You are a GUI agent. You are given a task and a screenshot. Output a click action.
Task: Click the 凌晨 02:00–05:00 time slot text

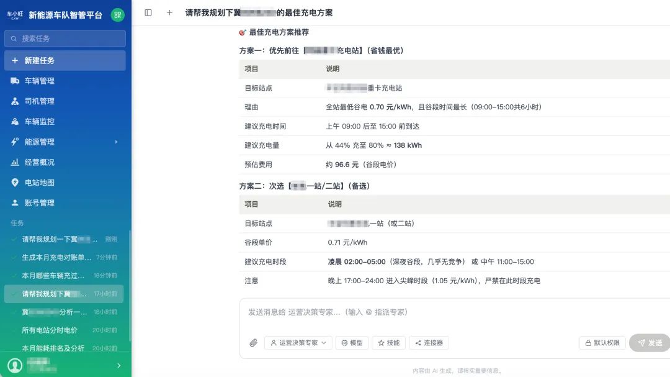point(356,261)
